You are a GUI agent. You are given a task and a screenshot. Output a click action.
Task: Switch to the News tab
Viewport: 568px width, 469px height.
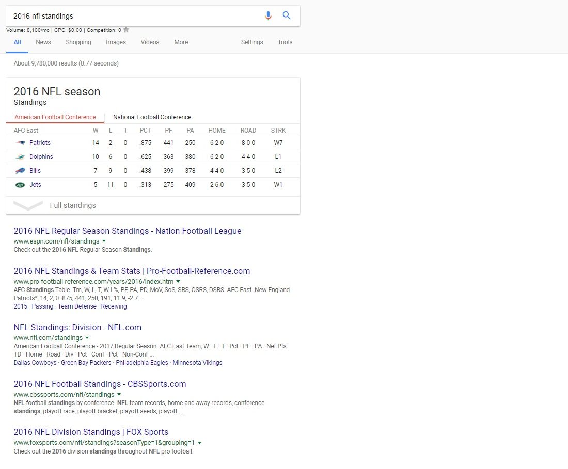click(43, 42)
